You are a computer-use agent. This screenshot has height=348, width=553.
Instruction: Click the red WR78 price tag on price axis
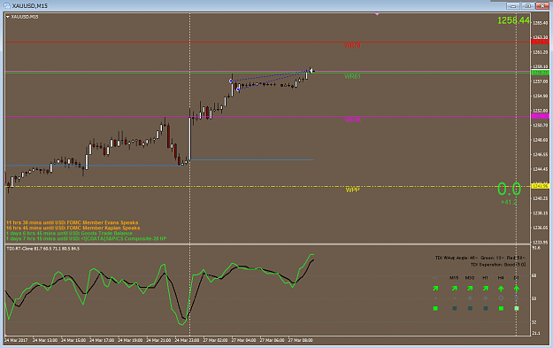pos(541,42)
